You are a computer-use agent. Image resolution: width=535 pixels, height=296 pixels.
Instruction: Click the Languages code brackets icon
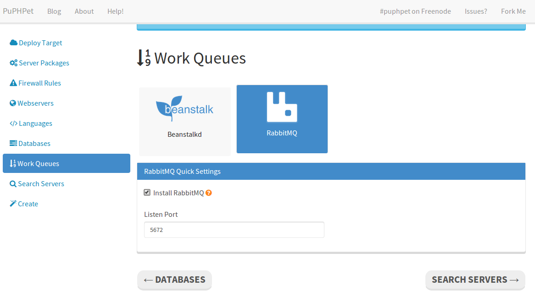click(x=14, y=123)
